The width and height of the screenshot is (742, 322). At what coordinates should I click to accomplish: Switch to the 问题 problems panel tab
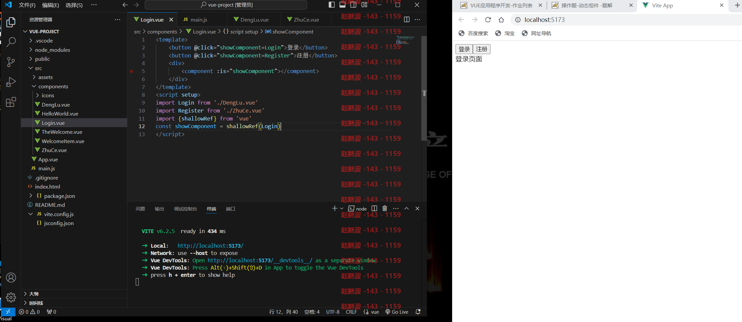(x=140, y=209)
